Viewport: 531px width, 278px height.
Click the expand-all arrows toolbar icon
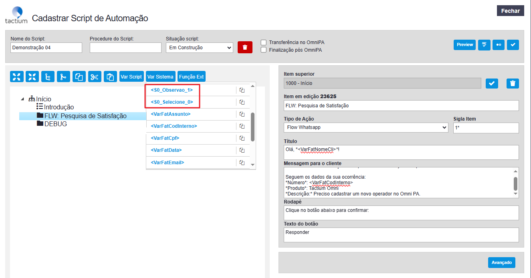16,77
